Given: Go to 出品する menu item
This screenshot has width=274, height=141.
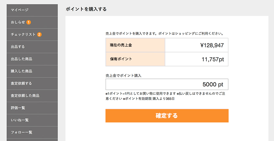Looking at the screenshot, I should 18,47.
